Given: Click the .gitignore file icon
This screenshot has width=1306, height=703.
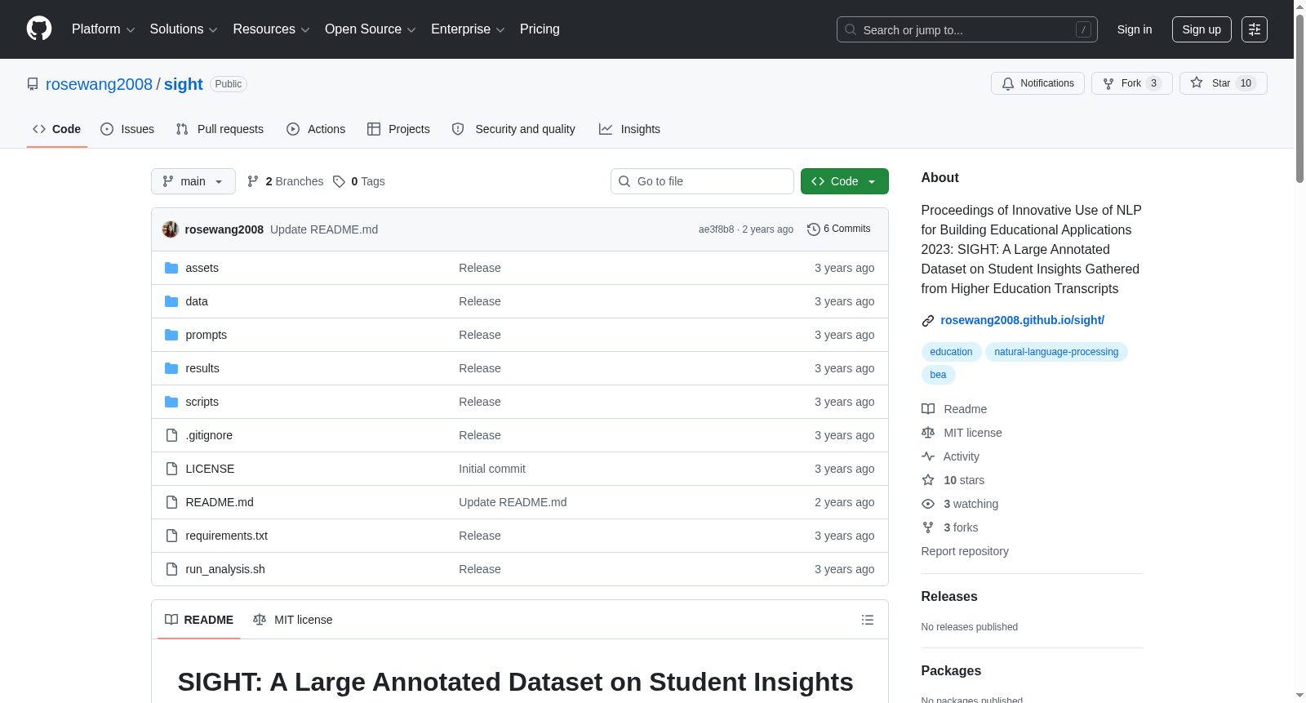Looking at the screenshot, I should 171,435.
